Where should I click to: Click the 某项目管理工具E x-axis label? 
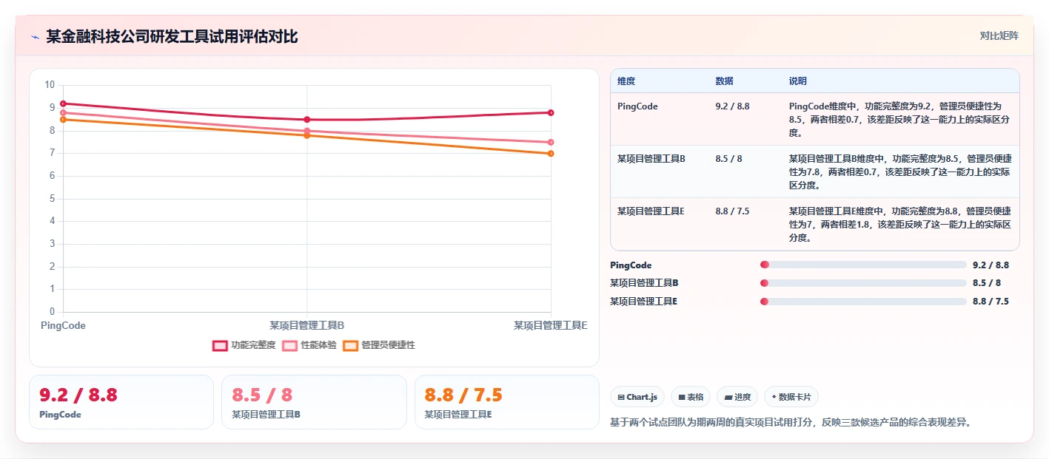click(551, 325)
